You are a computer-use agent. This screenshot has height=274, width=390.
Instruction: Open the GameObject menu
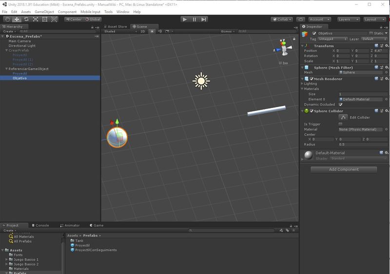[44, 12]
